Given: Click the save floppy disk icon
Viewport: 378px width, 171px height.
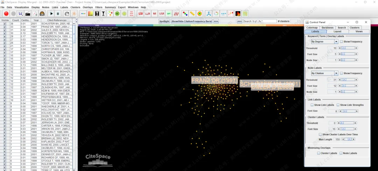Looking at the screenshot, I should click(x=21, y=14).
